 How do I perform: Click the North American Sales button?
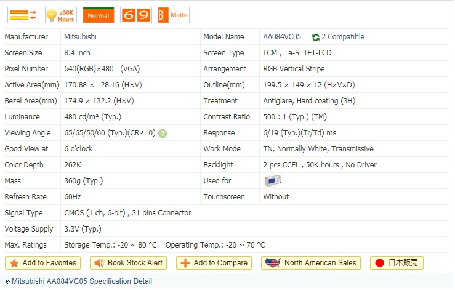click(311, 263)
